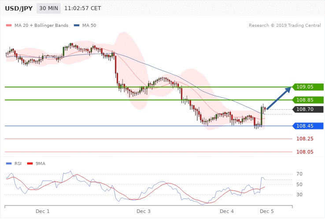Screen dimensions: 325x220
Task: Click the 108.85 green resistance price tag
Action: click(x=307, y=100)
